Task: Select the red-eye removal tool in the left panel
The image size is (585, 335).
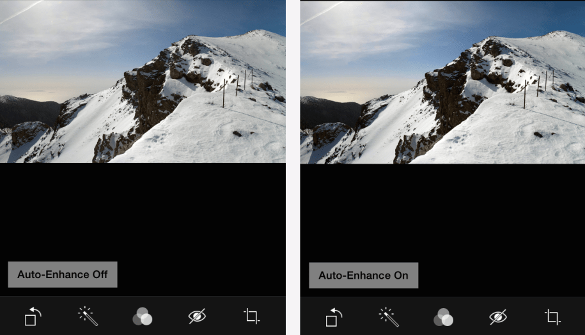Action: (x=197, y=316)
